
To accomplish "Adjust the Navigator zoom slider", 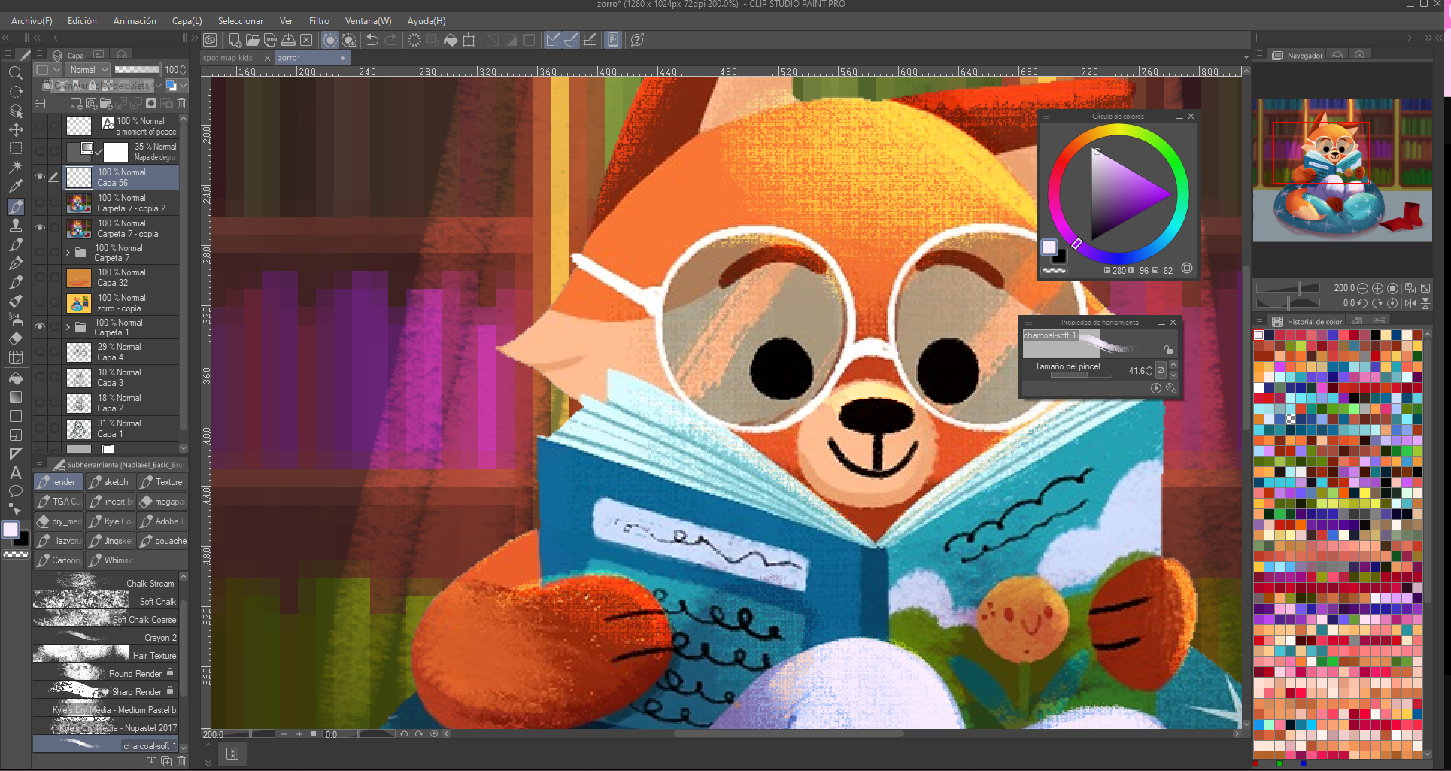I will 1287,288.
